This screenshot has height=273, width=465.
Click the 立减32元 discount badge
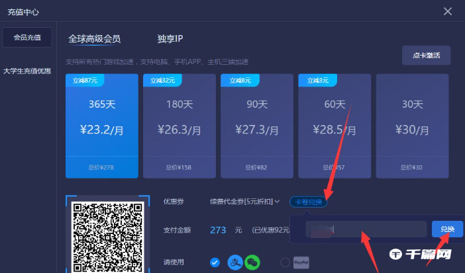[162, 80]
